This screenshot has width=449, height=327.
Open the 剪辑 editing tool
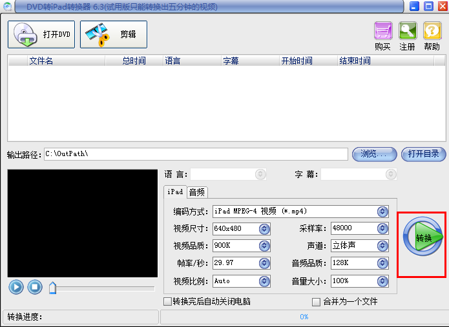114,34
